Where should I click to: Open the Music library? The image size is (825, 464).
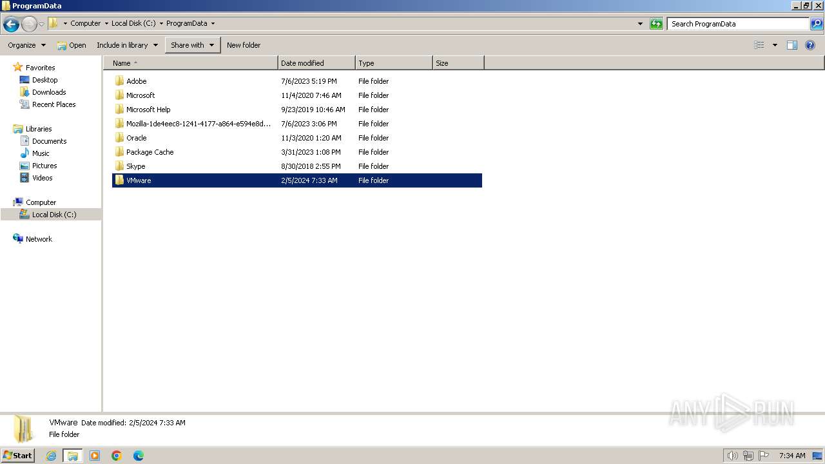(x=41, y=153)
